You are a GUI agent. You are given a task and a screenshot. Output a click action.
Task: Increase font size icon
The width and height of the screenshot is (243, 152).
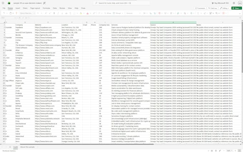pyautogui.click(x=46, y=13)
